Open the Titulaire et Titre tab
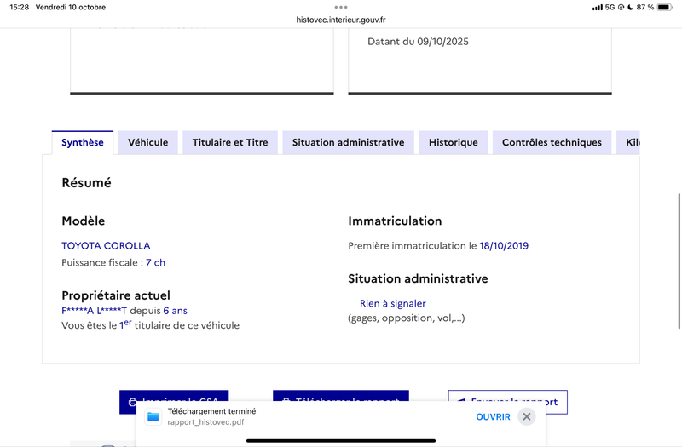682x447 pixels. click(x=230, y=142)
